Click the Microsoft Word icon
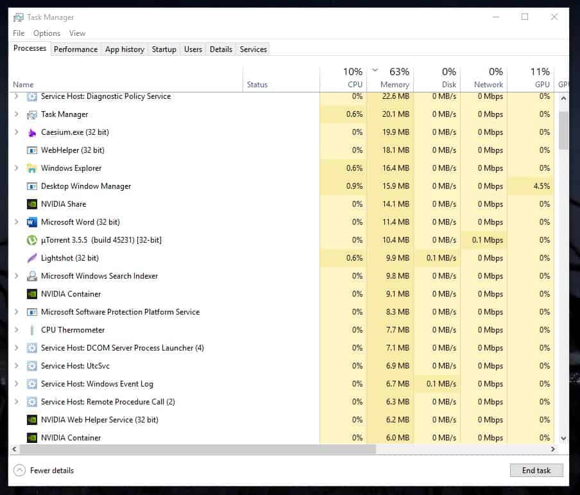This screenshot has height=495, width=580. (32, 222)
